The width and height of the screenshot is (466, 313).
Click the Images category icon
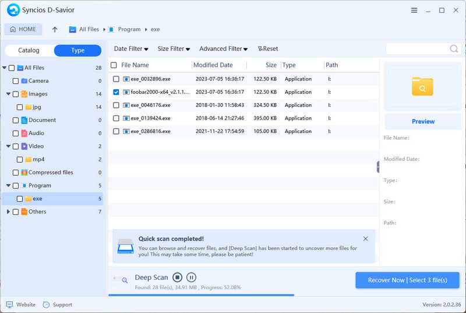24,94
